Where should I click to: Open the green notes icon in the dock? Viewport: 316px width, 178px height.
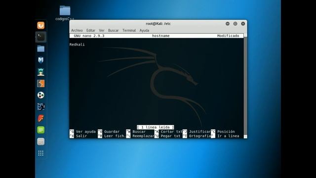[x=40, y=130]
